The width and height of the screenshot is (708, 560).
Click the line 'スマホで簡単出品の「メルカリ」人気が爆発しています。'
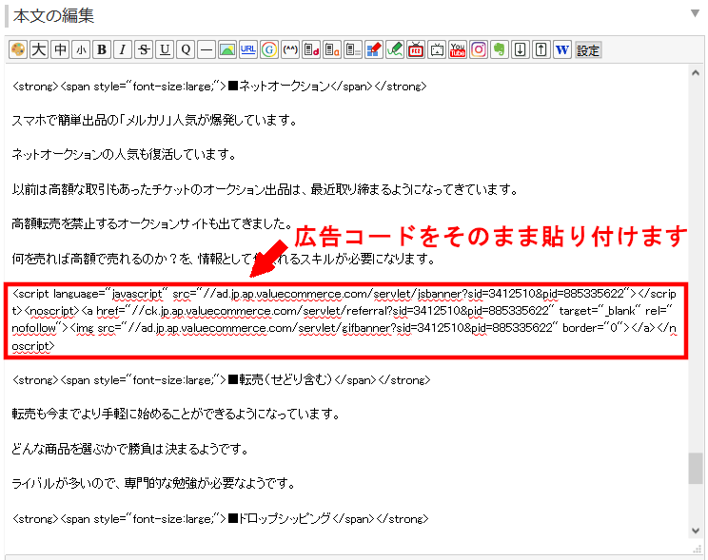[x=154, y=120]
